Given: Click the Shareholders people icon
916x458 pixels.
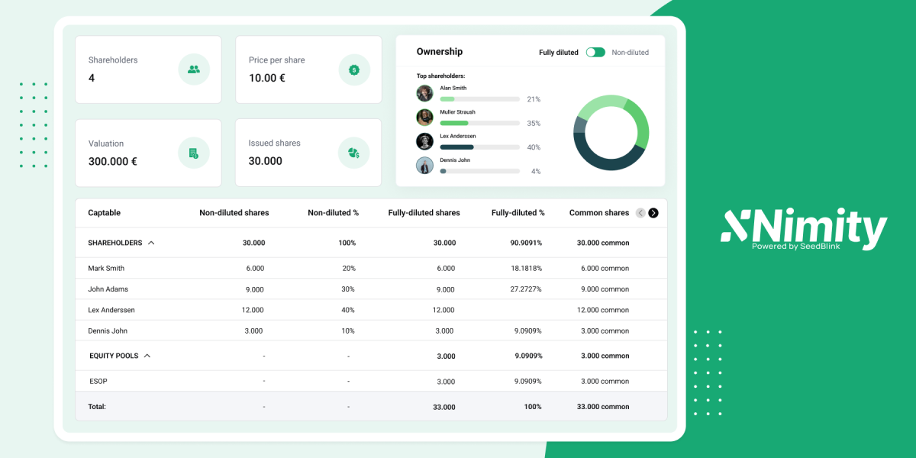Looking at the screenshot, I should 194,69.
